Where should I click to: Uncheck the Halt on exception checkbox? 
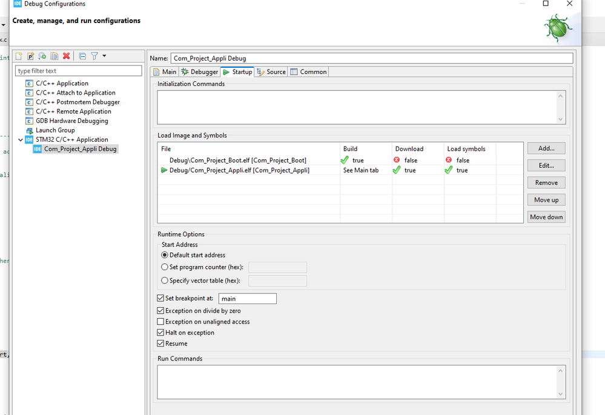[x=160, y=333]
